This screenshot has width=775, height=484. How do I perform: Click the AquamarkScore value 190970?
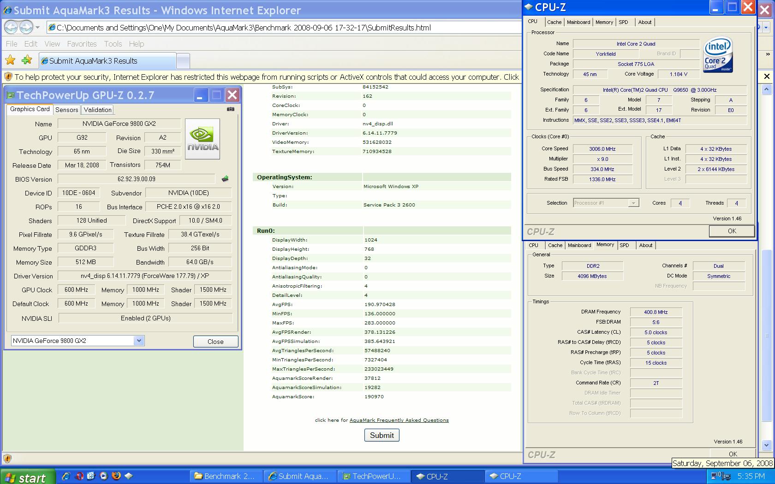(x=374, y=396)
